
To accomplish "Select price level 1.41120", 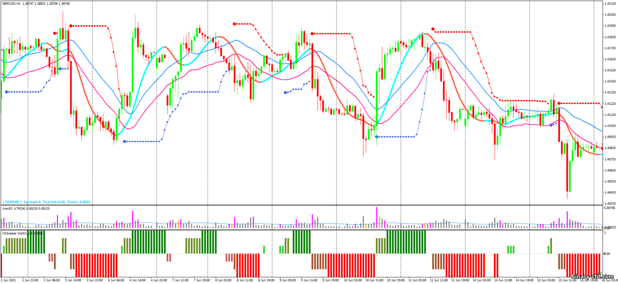I will click(610, 115).
